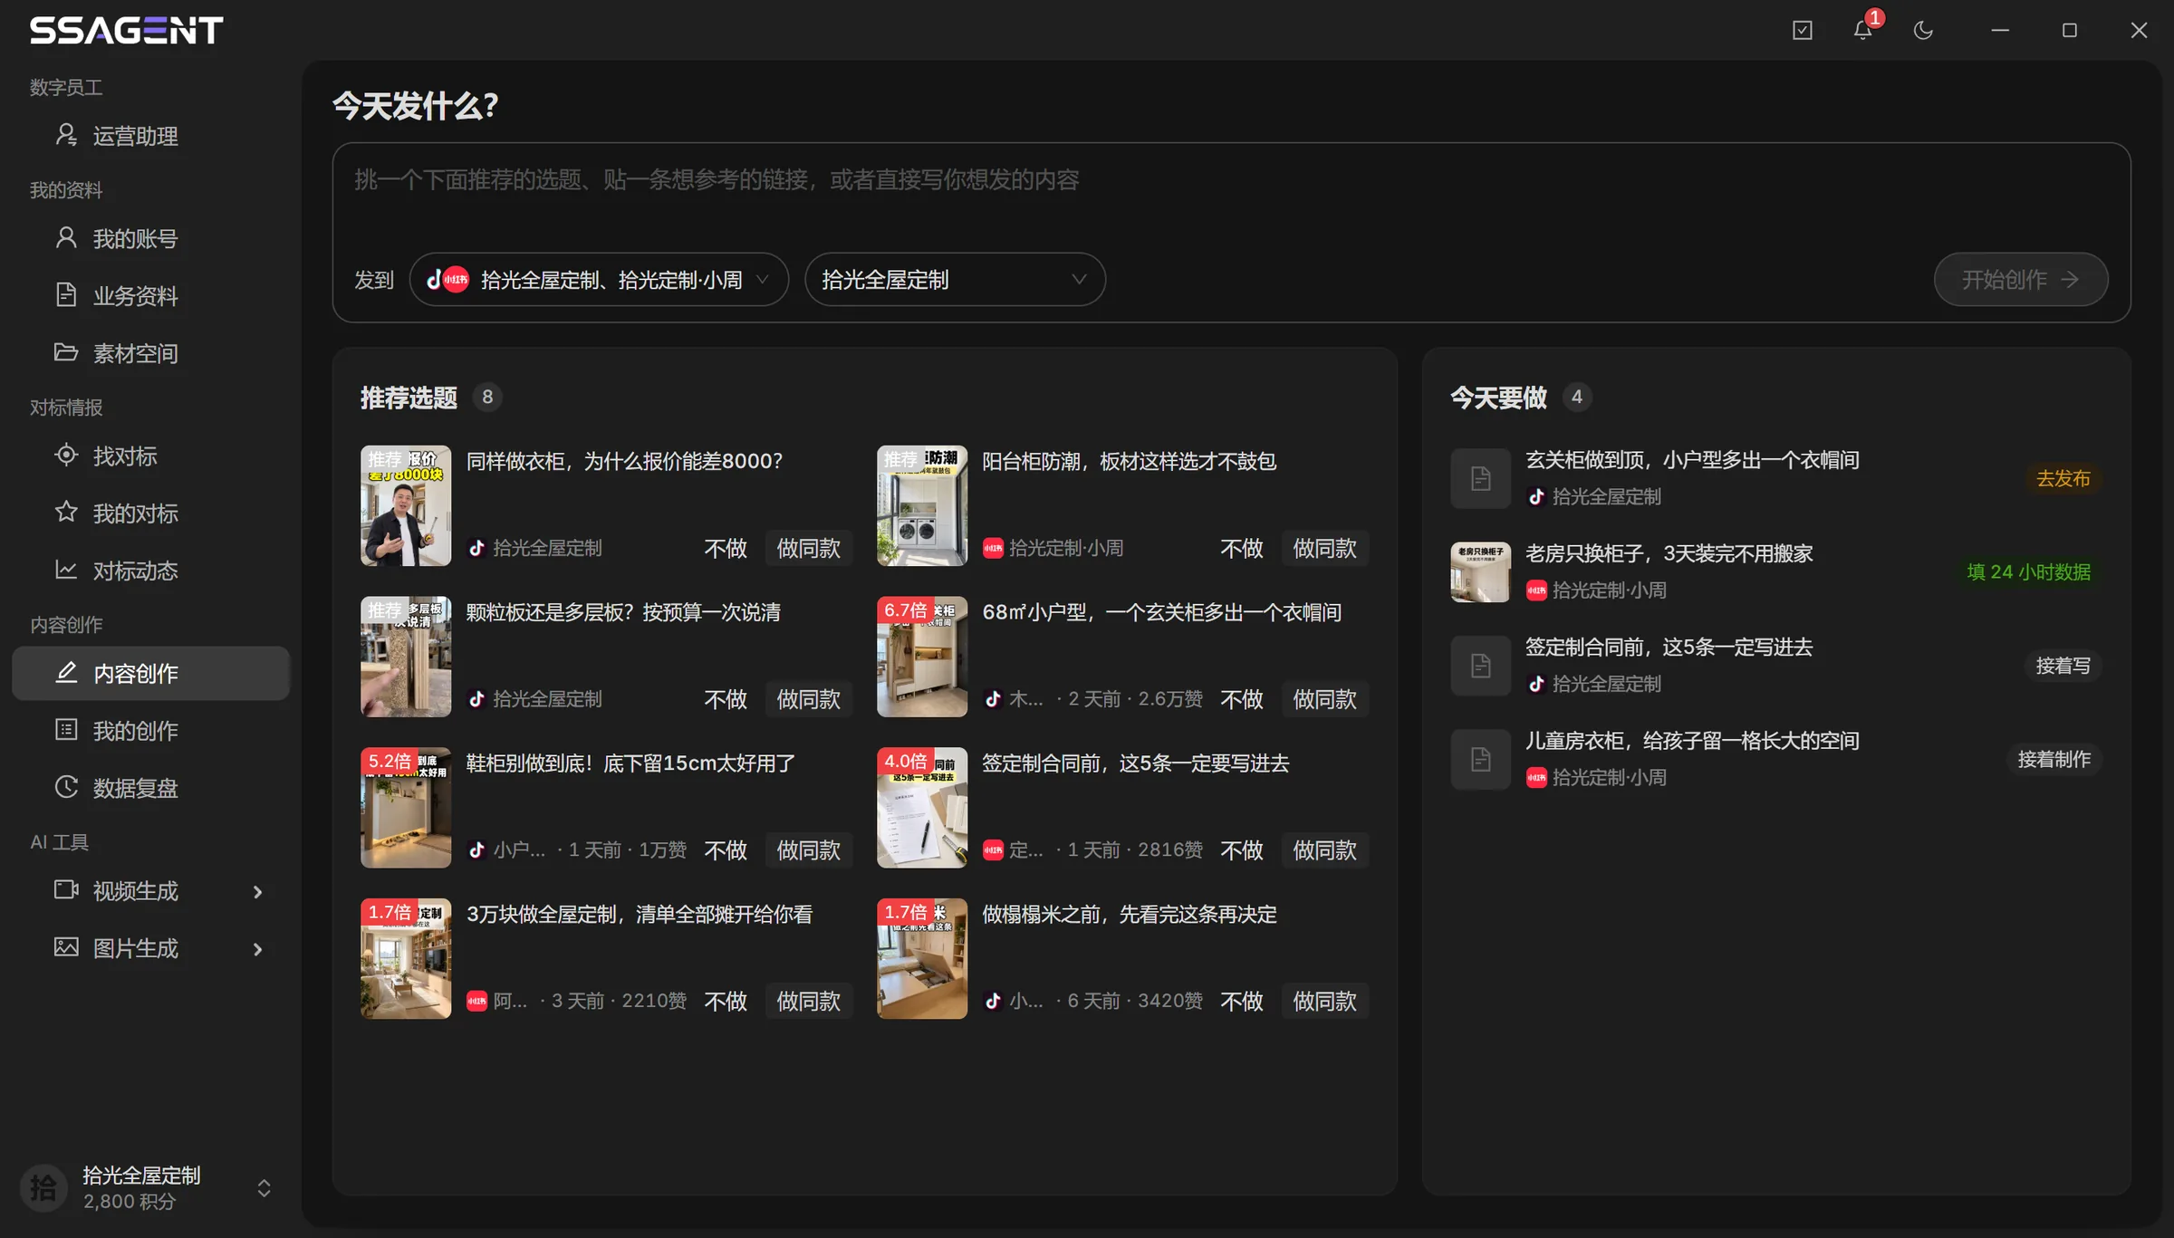
Task: Go to 我的账号 sidebar item
Action: click(x=151, y=238)
